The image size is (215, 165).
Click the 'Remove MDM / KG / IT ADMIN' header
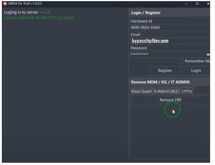click(169, 82)
